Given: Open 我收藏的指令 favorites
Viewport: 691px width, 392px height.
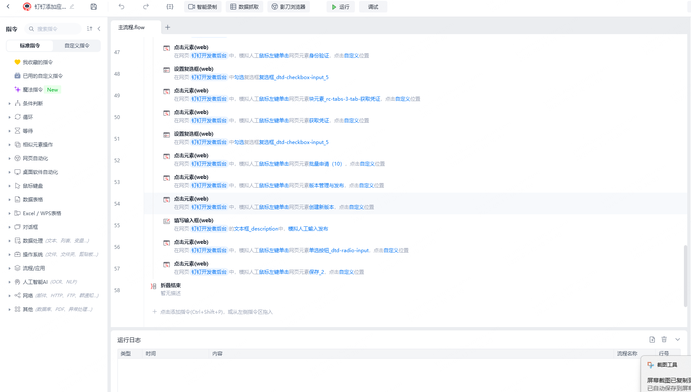Looking at the screenshot, I should [x=37, y=62].
